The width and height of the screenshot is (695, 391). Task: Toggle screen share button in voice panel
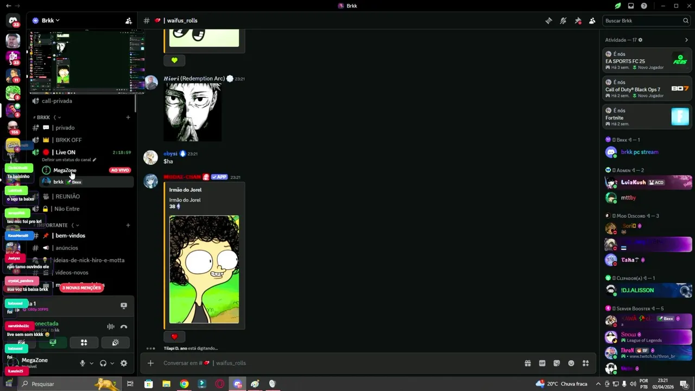coord(53,343)
